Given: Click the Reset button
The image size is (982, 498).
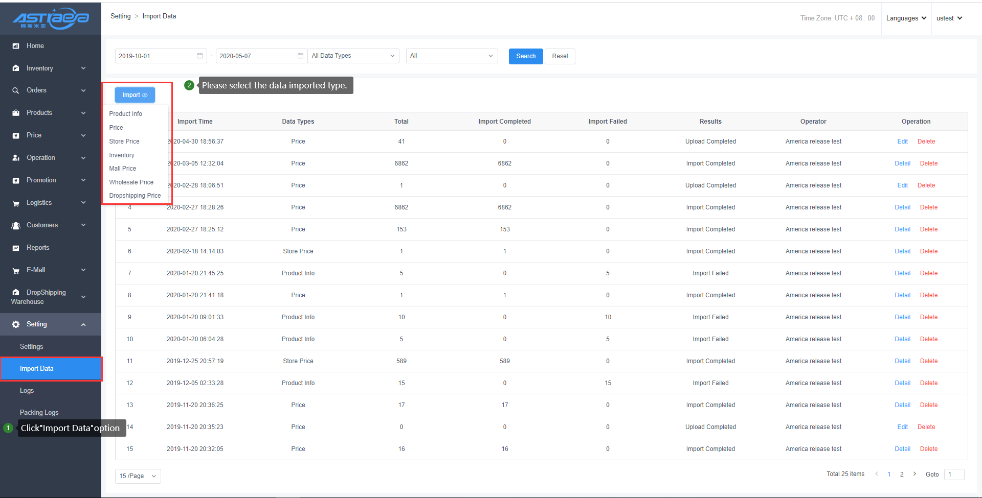Looking at the screenshot, I should 560,56.
